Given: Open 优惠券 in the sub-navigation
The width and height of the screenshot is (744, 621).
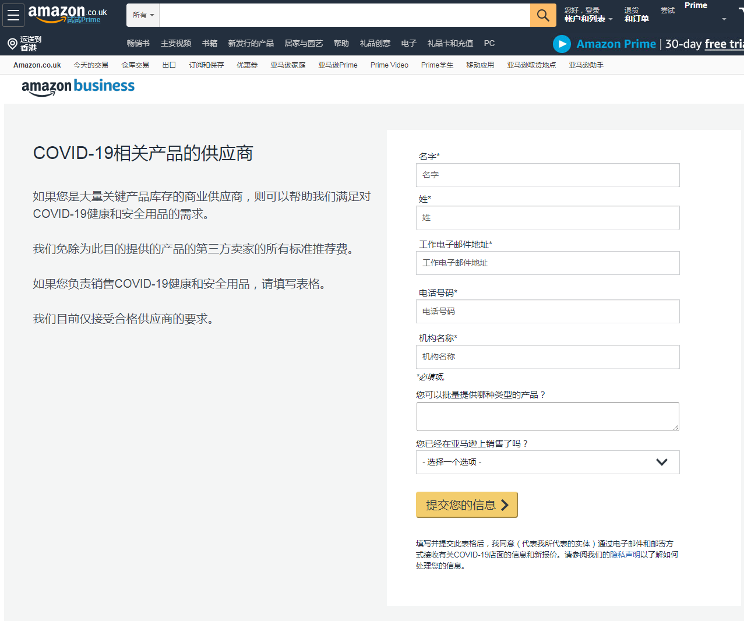Looking at the screenshot, I should click(x=247, y=65).
